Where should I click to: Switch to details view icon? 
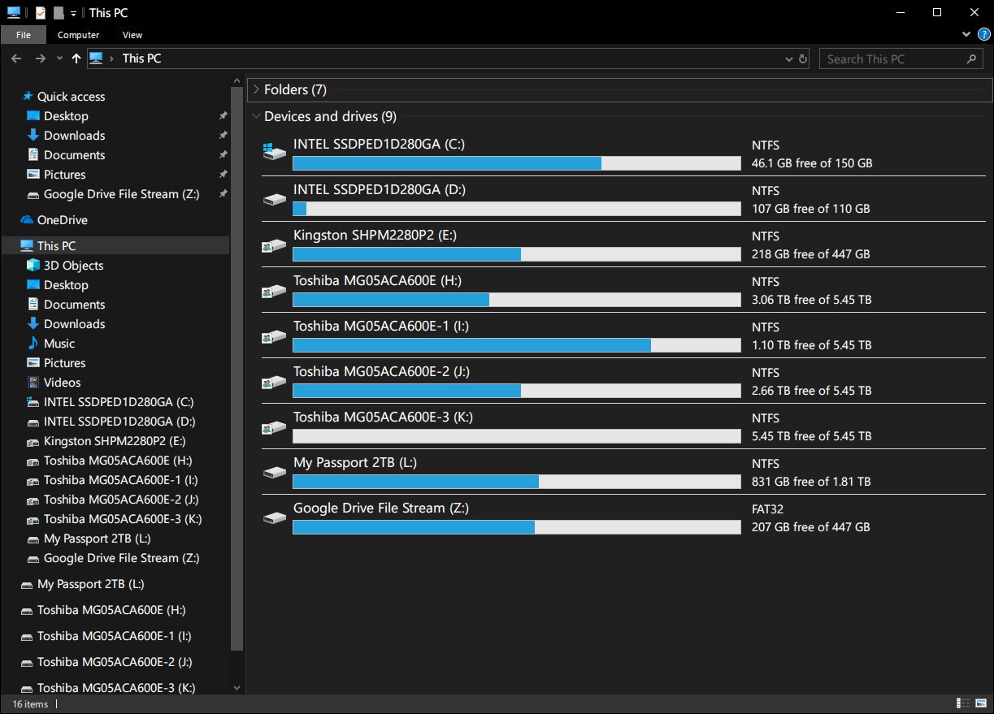(x=964, y=703)
